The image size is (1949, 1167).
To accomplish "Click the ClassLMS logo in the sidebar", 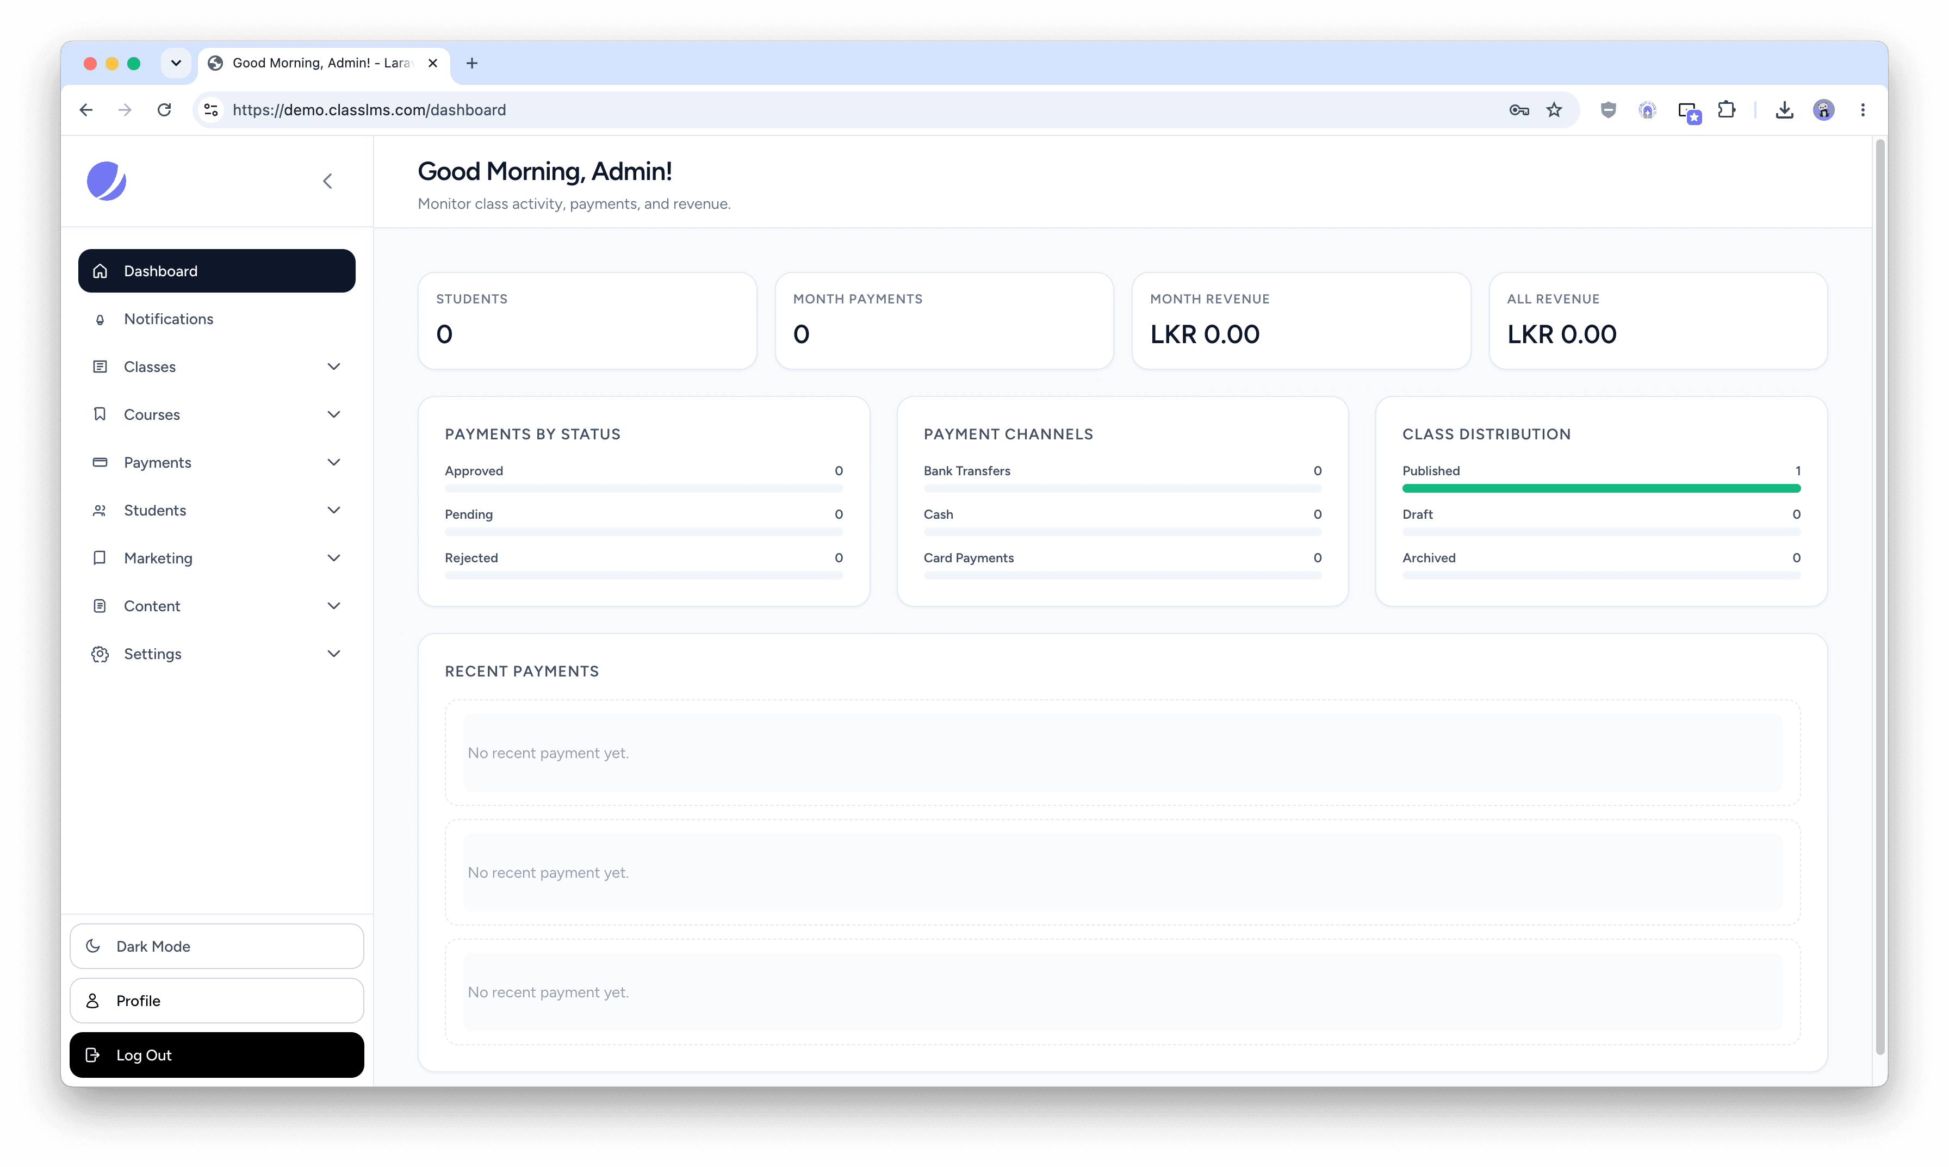I will click(106, 181).
